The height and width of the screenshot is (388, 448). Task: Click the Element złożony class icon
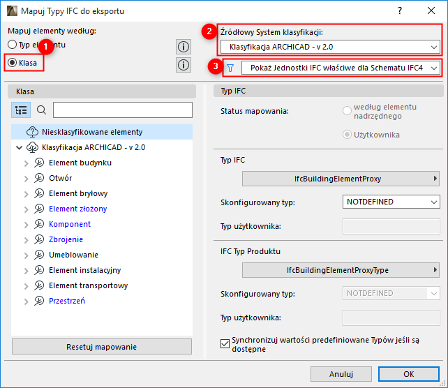tap(39, 209)
